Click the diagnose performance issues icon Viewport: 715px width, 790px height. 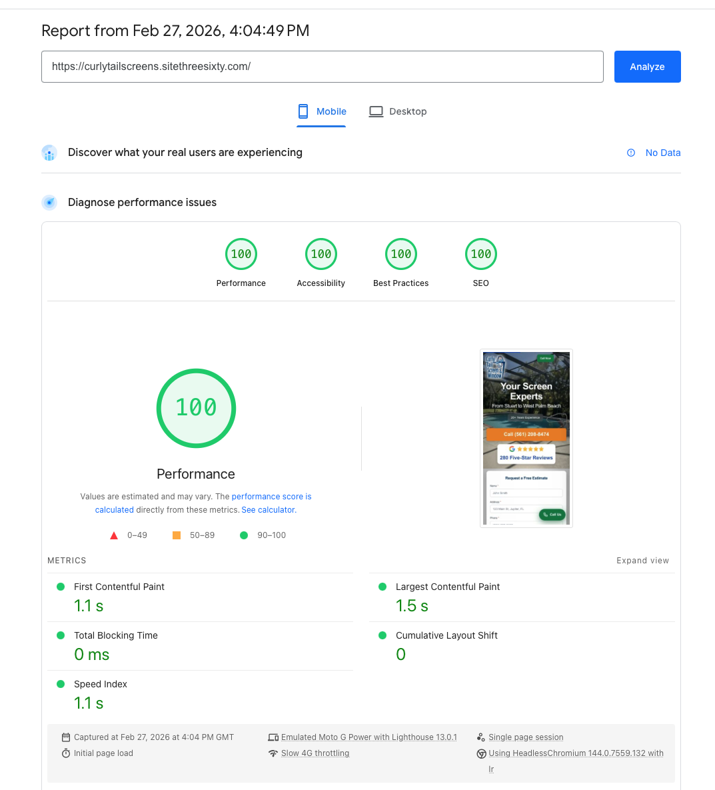tap(49, 203)
